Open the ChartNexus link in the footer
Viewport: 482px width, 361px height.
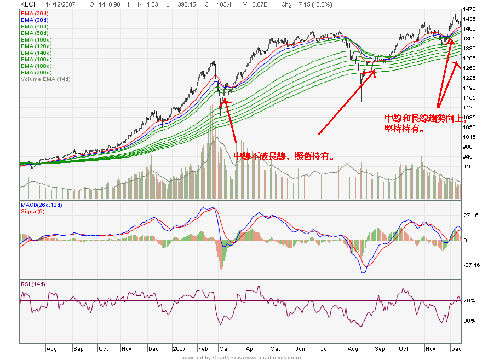click(241, 358)
